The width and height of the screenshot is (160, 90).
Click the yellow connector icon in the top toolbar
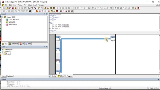coord(135,8)
